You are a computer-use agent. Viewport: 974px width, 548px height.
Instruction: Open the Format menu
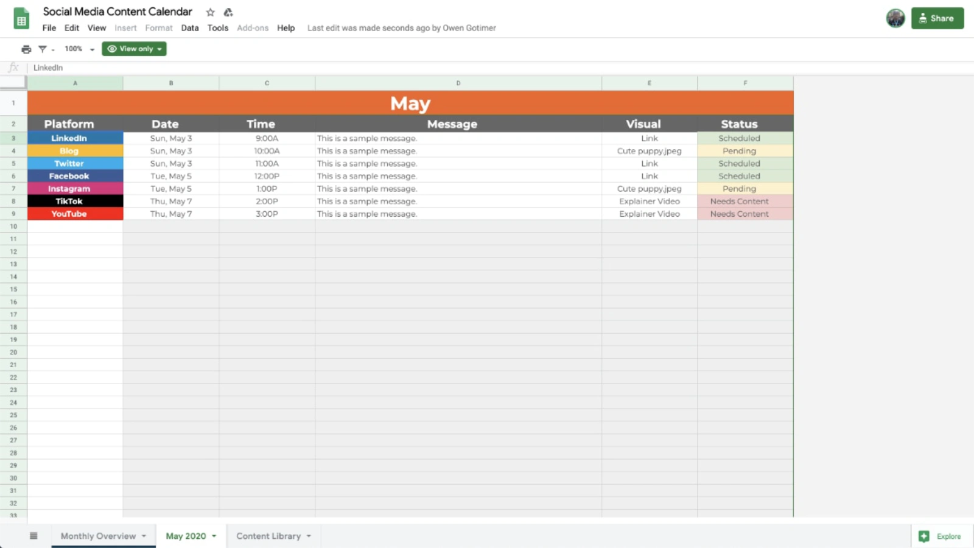point(159,28)
